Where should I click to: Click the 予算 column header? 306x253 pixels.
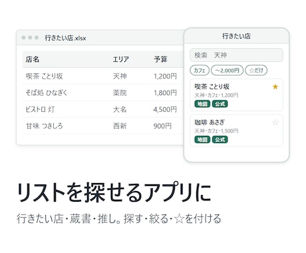[x=160, y=59]
